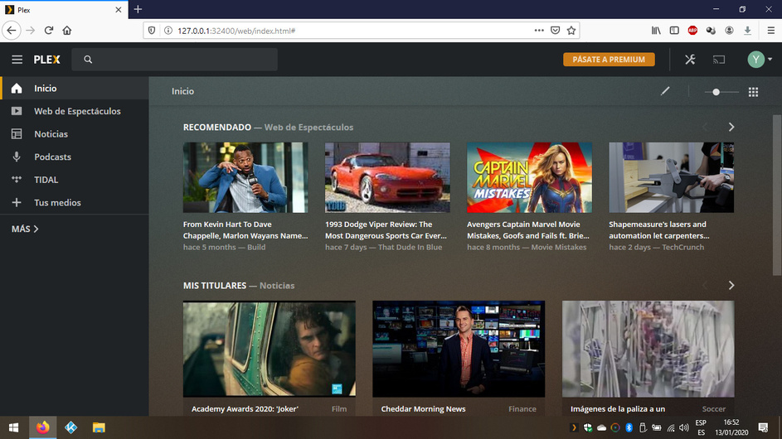Open the Windows Start menu
Viewport: 782px width, 439px height.
[x=14, y=427]
